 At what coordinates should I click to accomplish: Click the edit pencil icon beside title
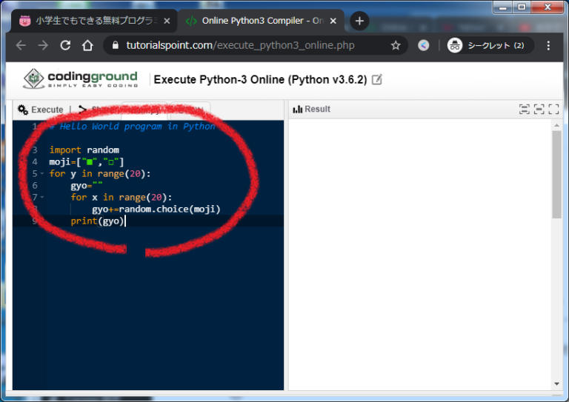(377, 79)
